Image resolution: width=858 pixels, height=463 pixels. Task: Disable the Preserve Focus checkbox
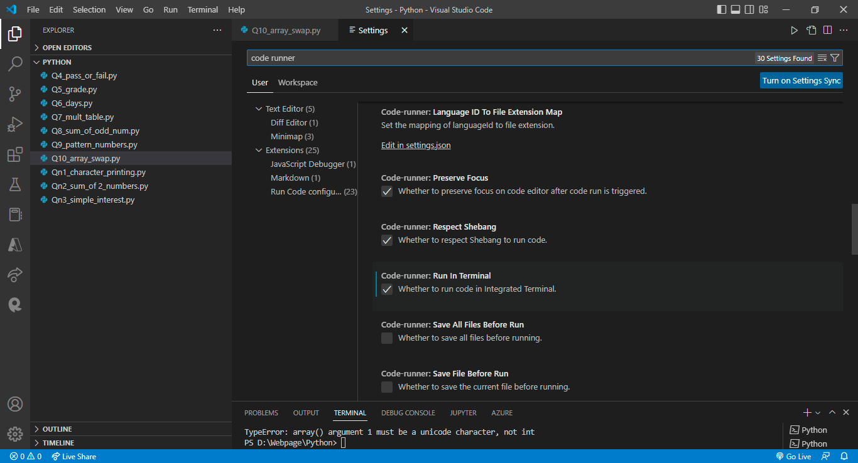[x=387, y=191]
